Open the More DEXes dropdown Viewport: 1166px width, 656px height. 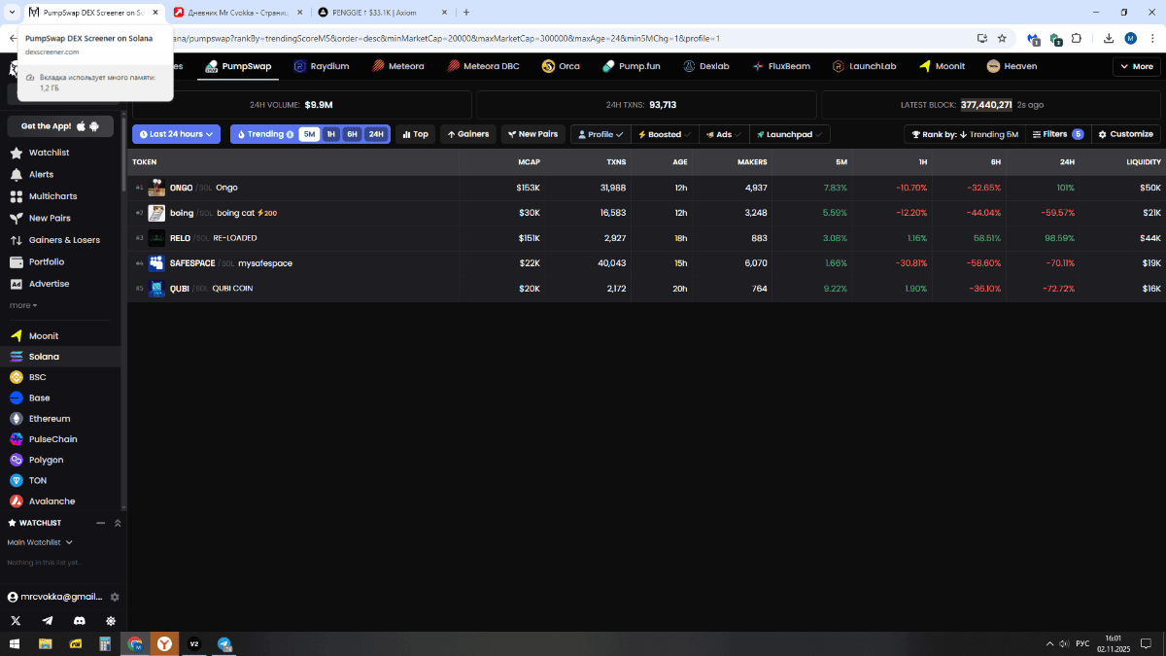[x=1136, y=66]
